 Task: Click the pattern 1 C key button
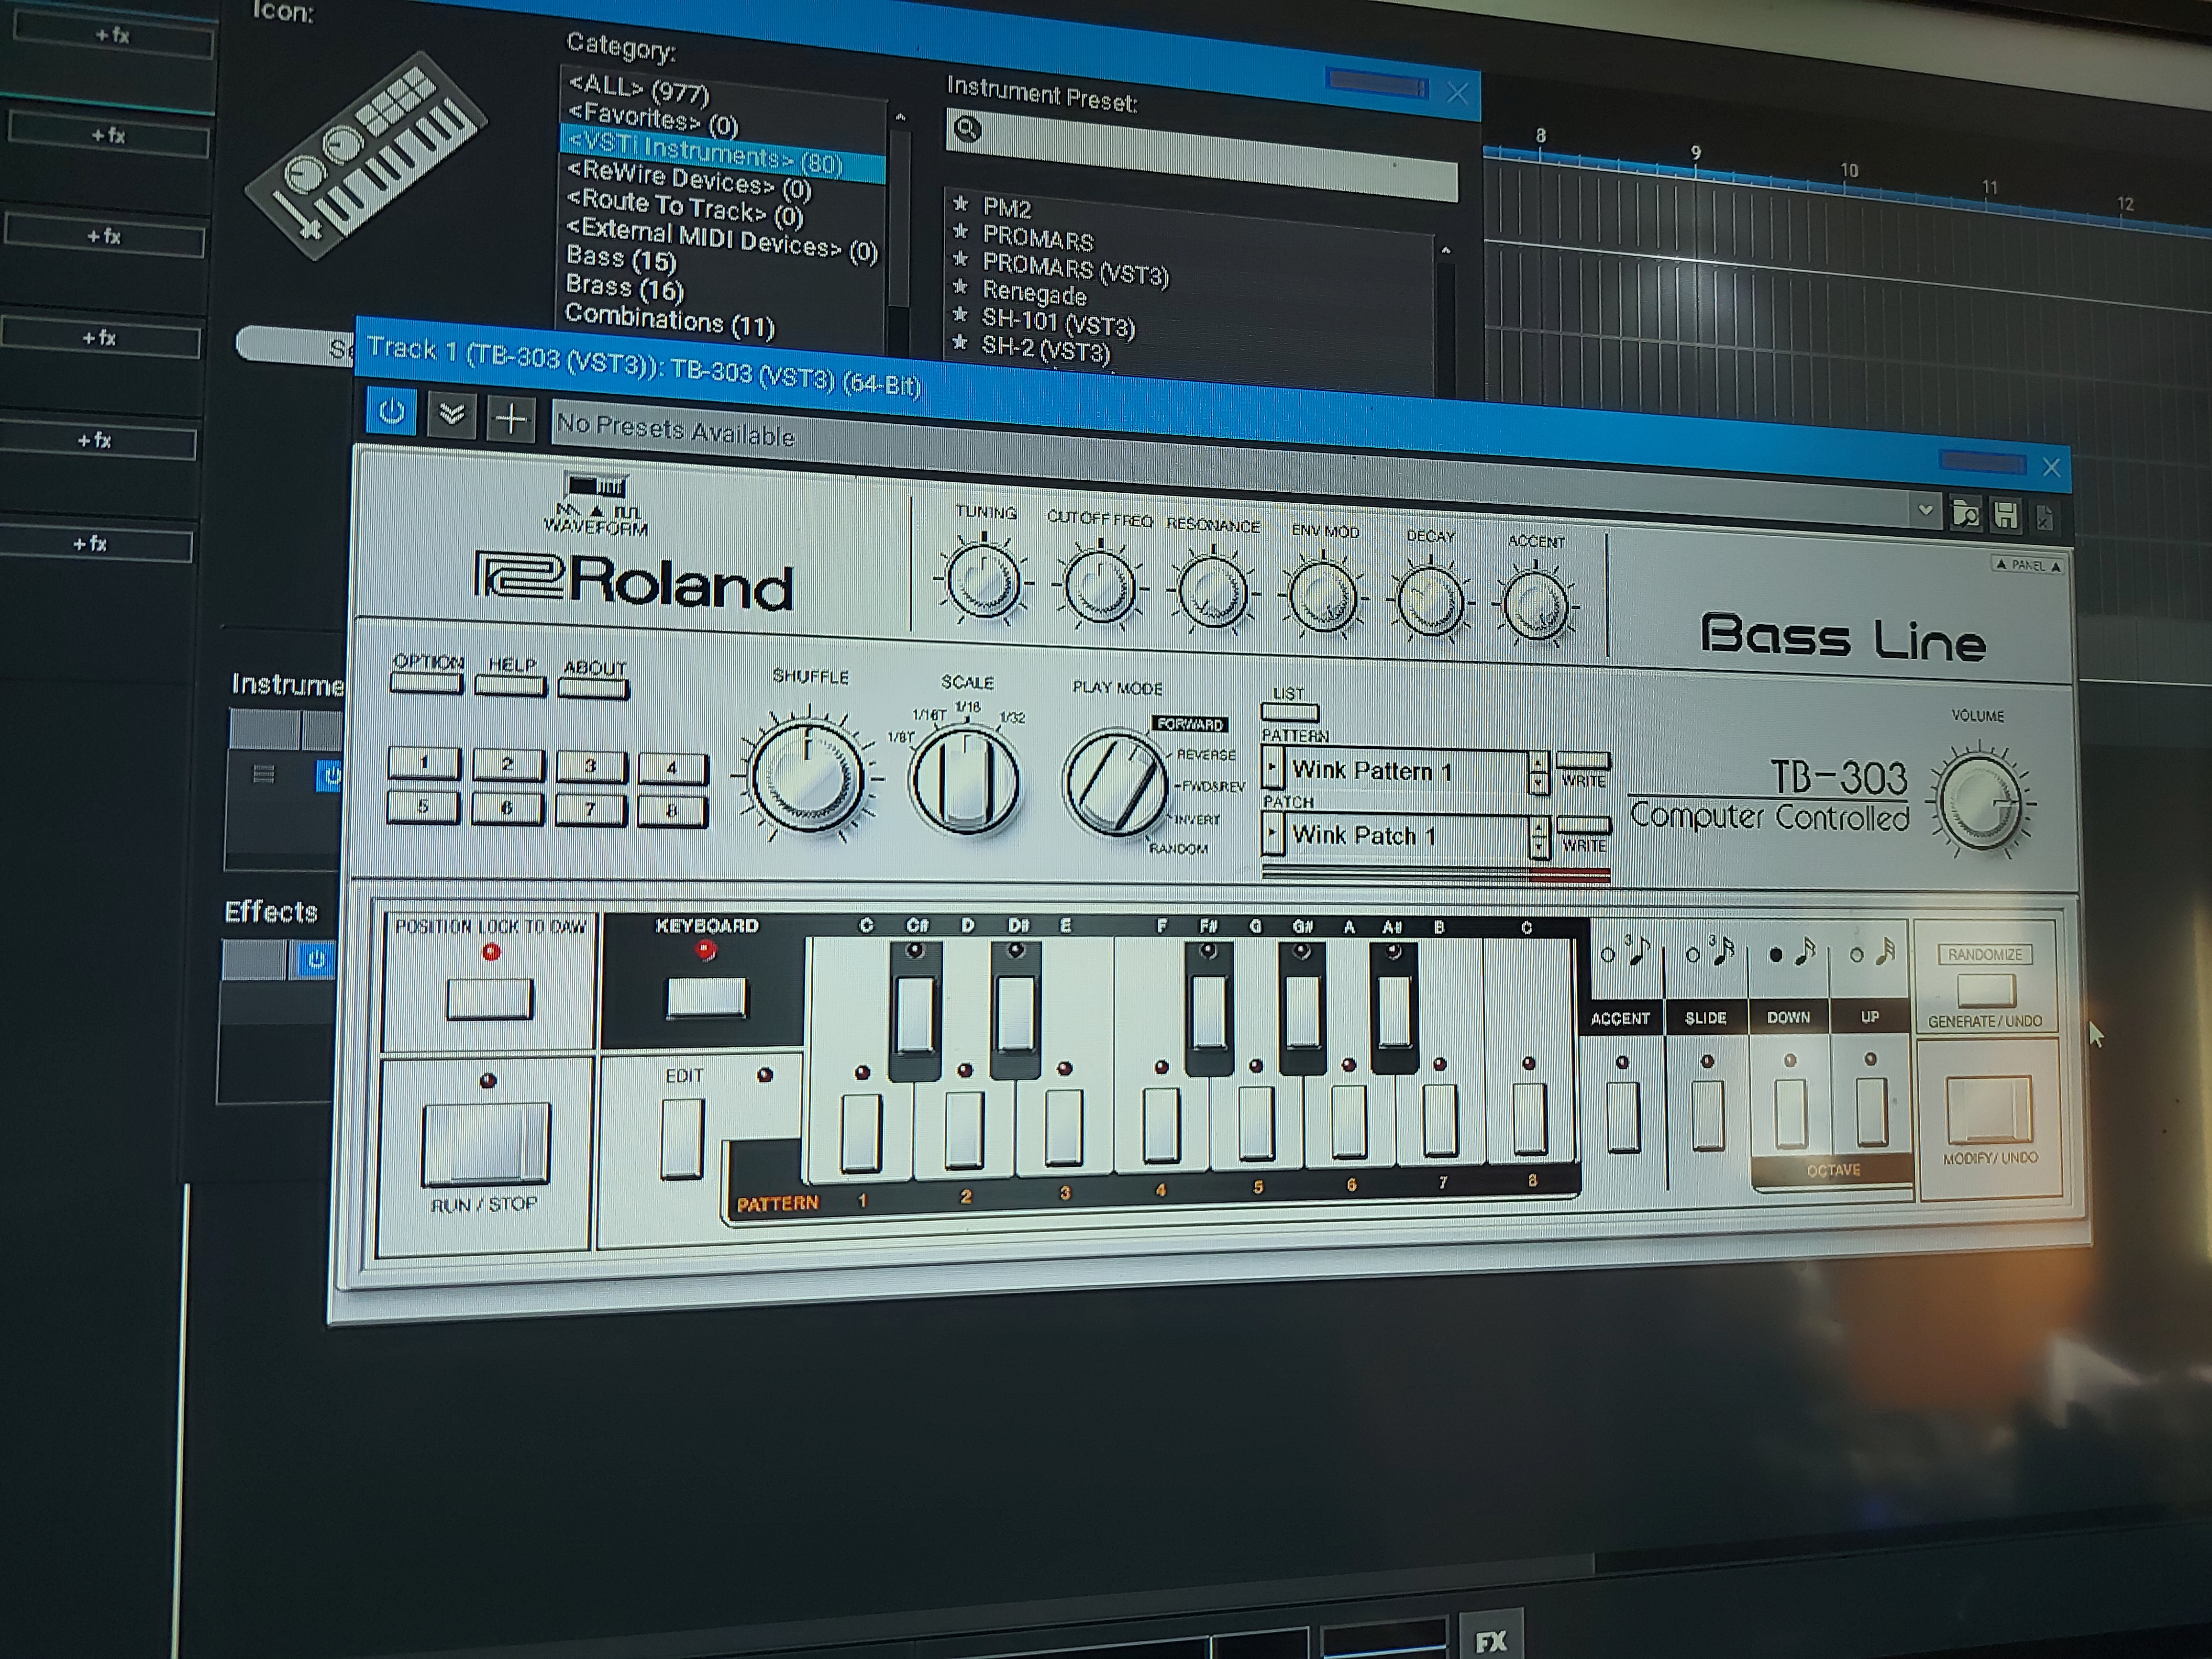[x=861, y=1133]
